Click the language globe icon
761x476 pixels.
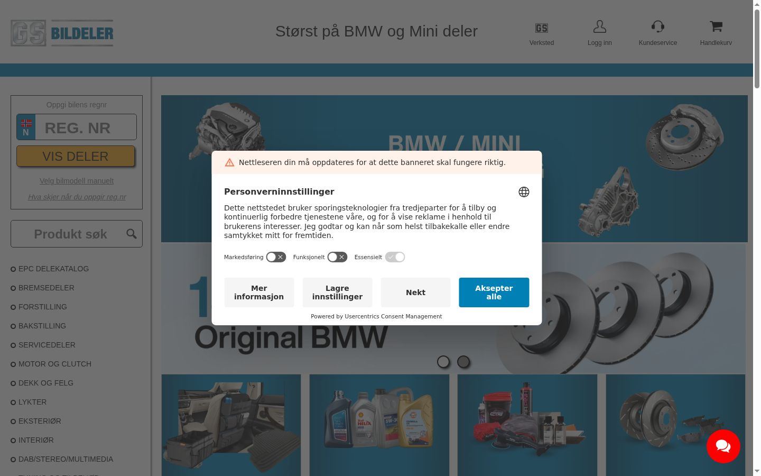click(x=524, y=192)
